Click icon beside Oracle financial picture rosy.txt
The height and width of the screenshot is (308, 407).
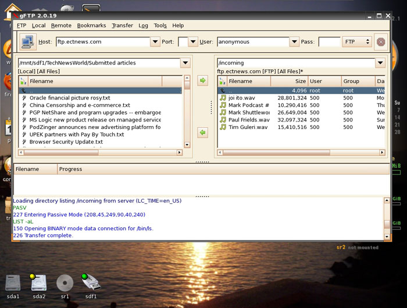[x=24, y=98]
